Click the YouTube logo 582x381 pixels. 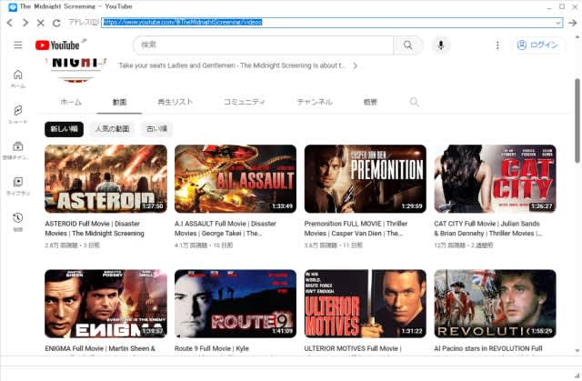coord(58,45)
